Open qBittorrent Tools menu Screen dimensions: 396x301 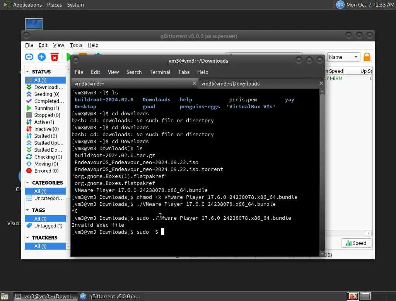[76, 45]
